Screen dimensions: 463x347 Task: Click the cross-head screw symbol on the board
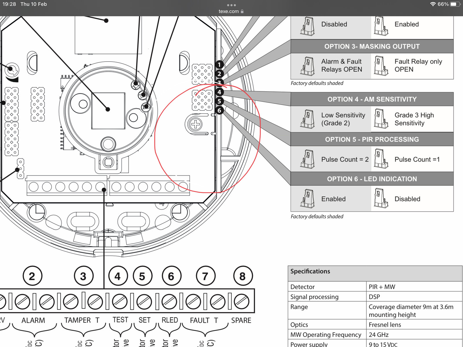pyautogui.click(x=196, y=125)
